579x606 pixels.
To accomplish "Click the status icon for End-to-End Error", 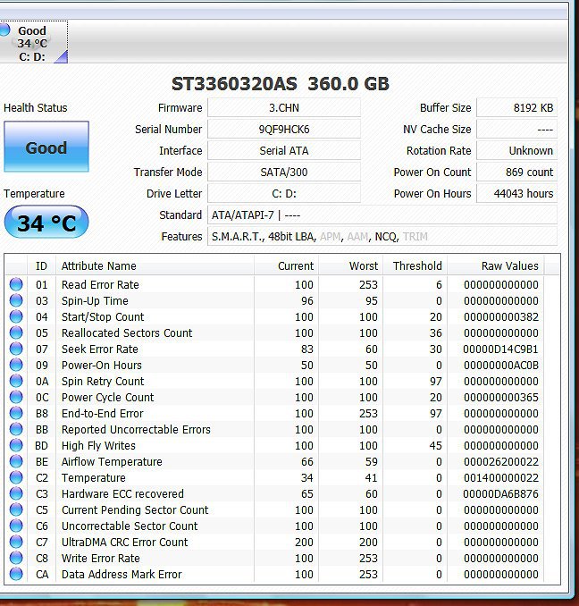I will pyautogui.click(x=16, y=413).
